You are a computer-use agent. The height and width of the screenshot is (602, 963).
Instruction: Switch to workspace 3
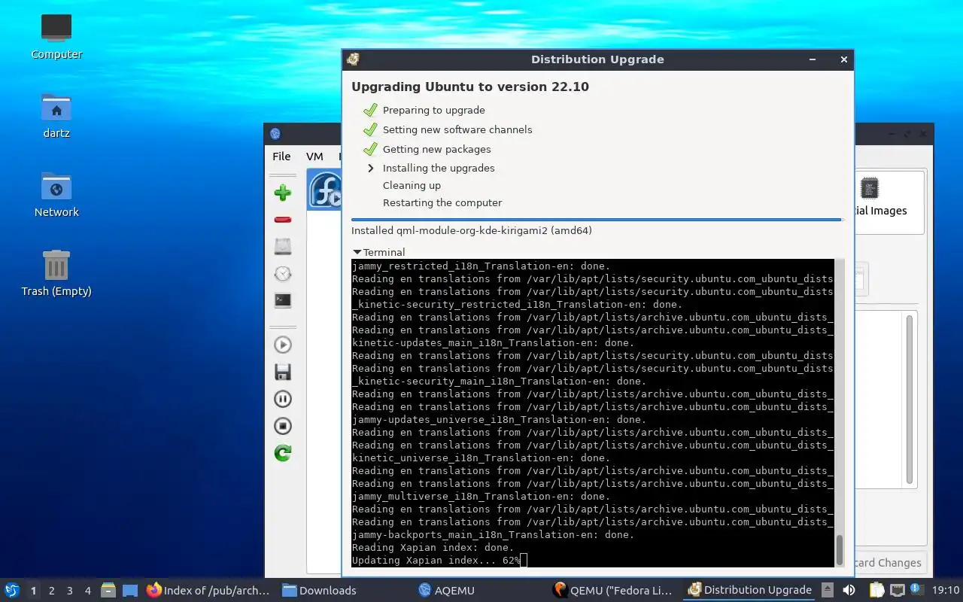[70, 591]
